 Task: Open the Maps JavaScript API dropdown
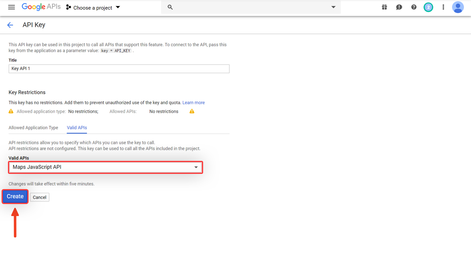pyautogui.click(x=105, y=167)
